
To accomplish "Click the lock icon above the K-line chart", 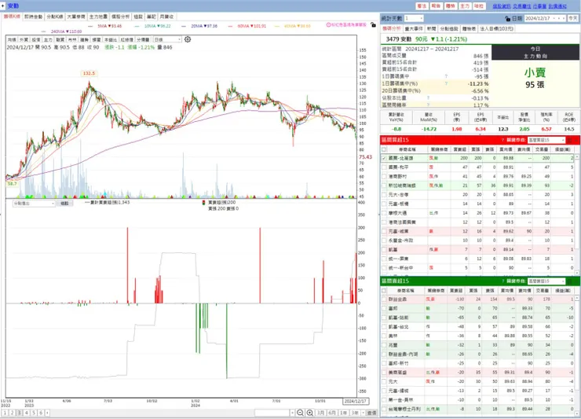I will click(x=373, y=25).
